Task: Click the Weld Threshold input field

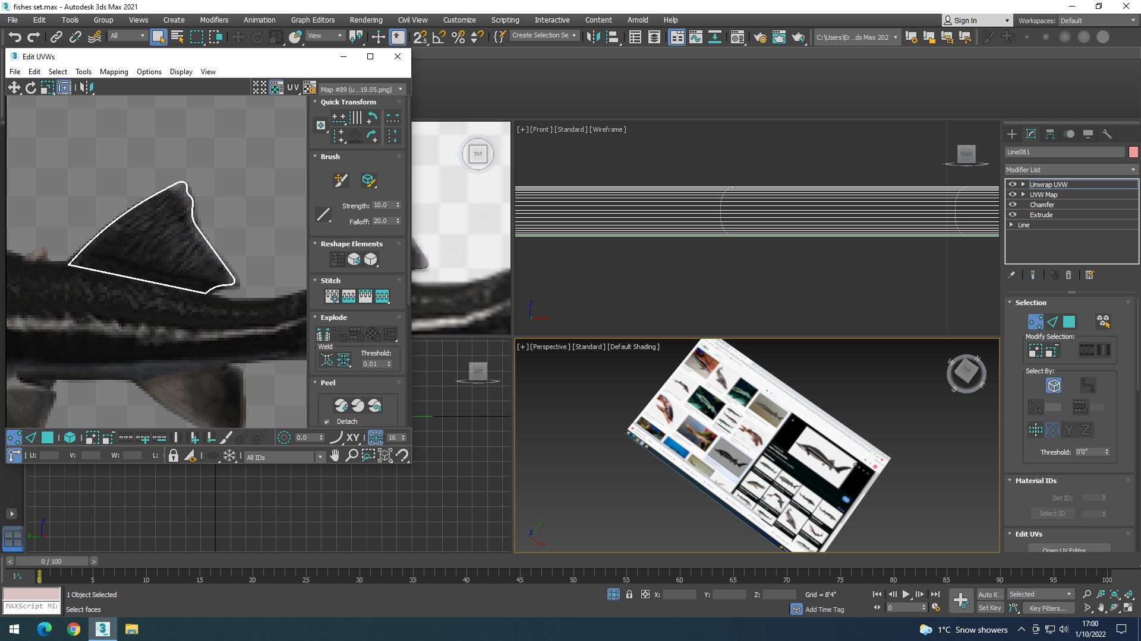Action: (x=373, y=364)
